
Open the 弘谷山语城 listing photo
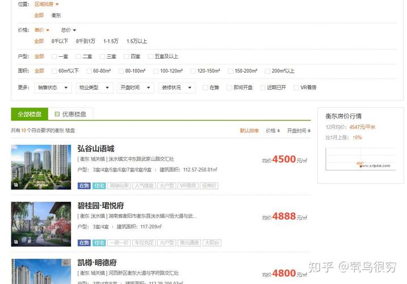coord(41,167)
